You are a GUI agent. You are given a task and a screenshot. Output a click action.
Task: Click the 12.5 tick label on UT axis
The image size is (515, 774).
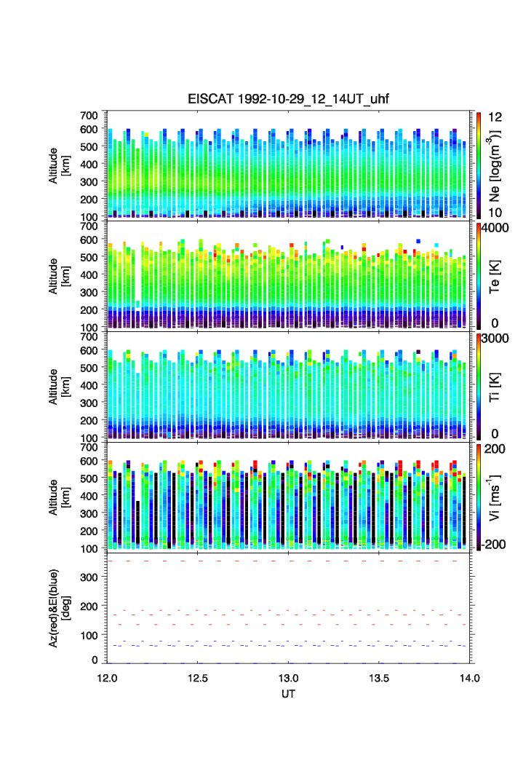(197, 678)
